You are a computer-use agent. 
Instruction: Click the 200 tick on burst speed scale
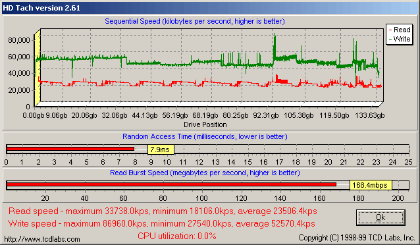[398, 198]
